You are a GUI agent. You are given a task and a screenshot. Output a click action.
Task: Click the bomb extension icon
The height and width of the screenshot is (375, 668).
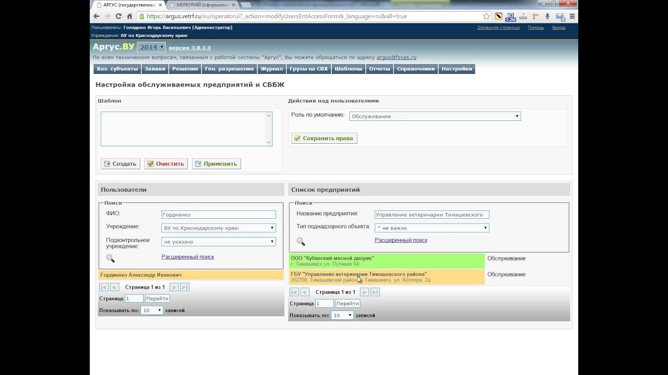[x=499, y=16]
